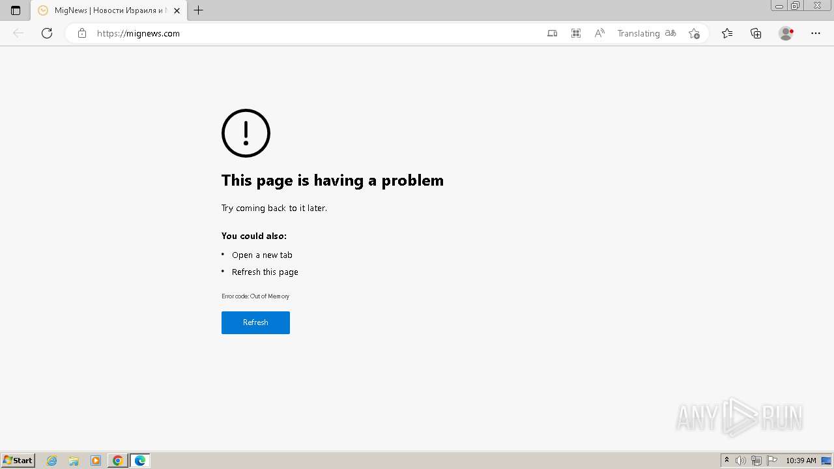Restore down the Edge window

click(796, 6)
